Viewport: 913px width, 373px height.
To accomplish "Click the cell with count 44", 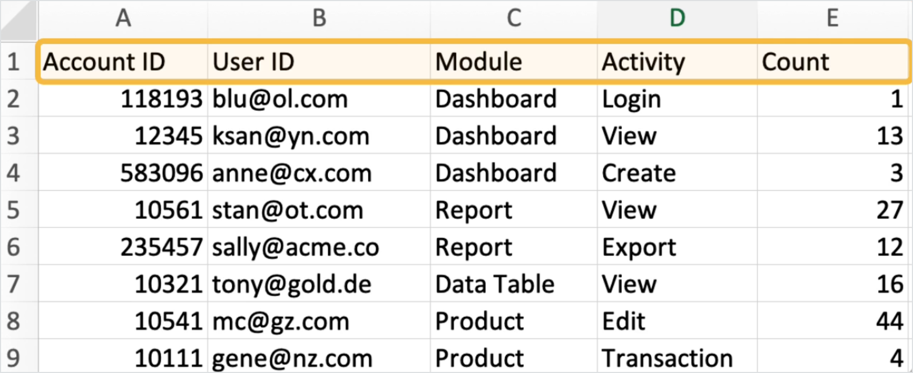I will pos(832,321).
